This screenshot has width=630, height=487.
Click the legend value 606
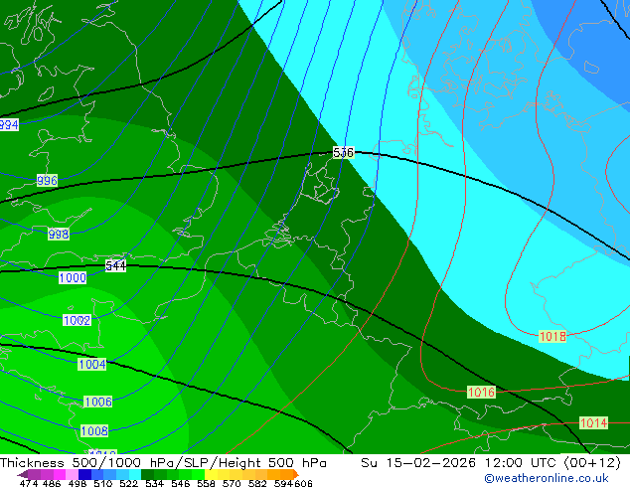[x=303, y=483]
